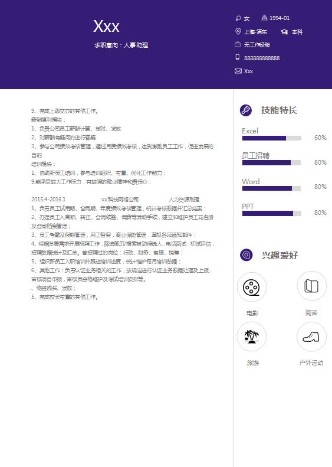The height and width of the screenshot is (467, 332).
Task: Click the phone number 88888888888
Action: [x=262, y=58]
